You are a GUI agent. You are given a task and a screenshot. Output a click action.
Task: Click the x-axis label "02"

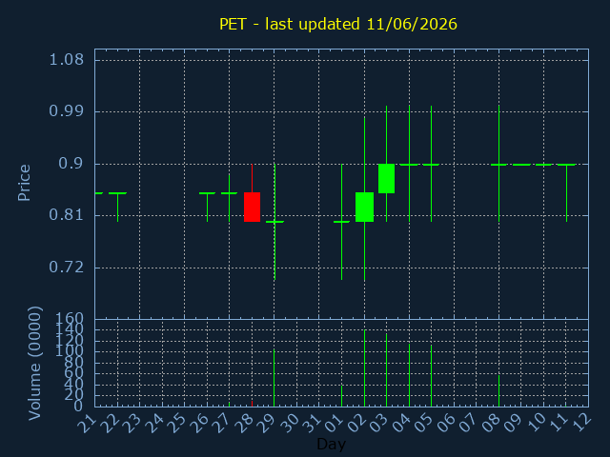click(x=356, y=424)
